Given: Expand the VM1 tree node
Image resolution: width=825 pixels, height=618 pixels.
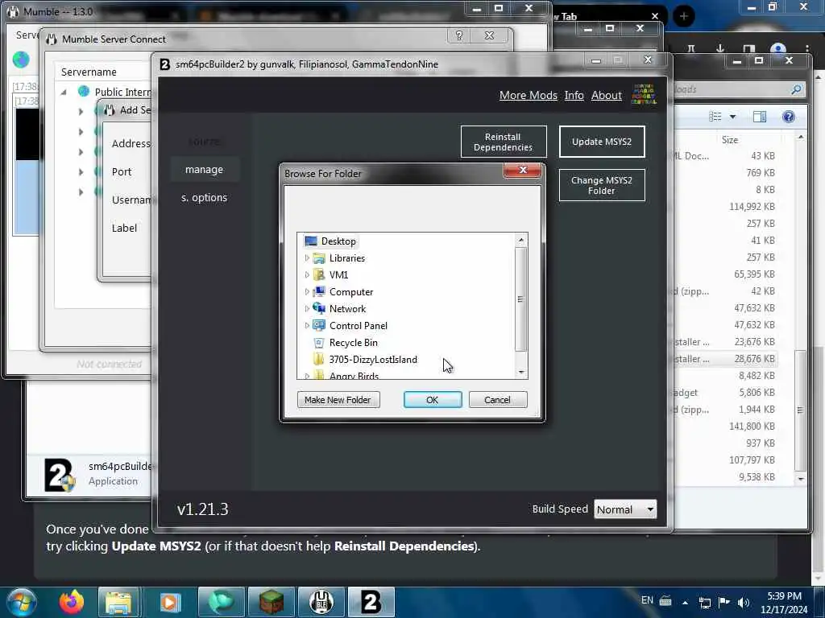Looking at the screenshot, I should point(307,275).
